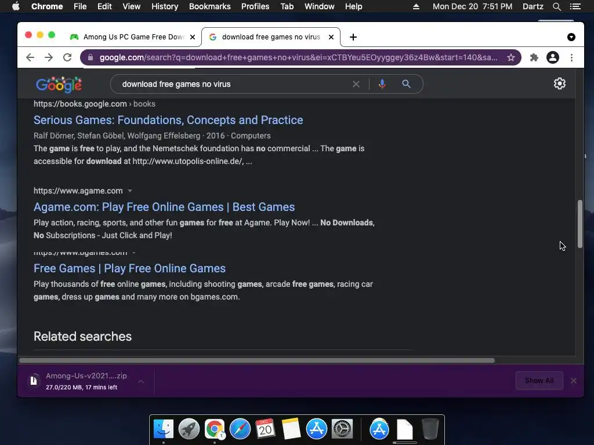View site info via the lock icon
This screenshot has height=445, width=594.
90,57
